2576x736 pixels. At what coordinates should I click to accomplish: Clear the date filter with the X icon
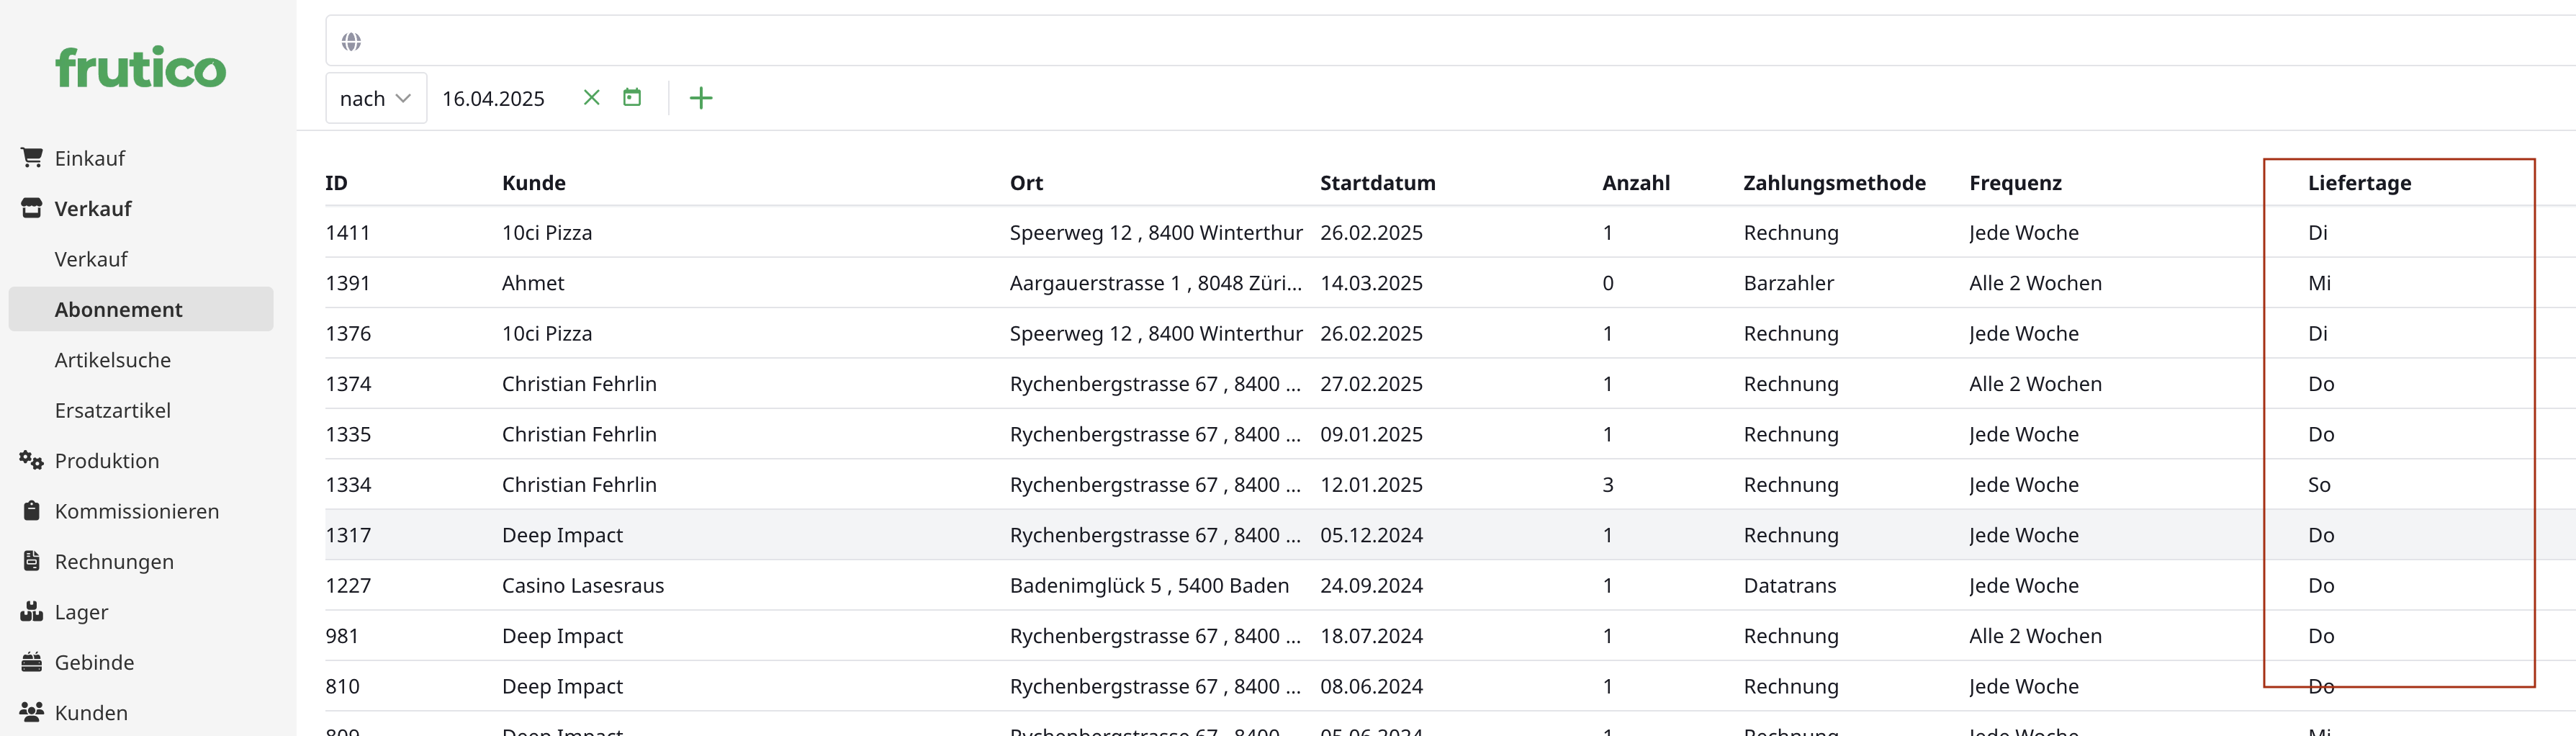[590, 97]
